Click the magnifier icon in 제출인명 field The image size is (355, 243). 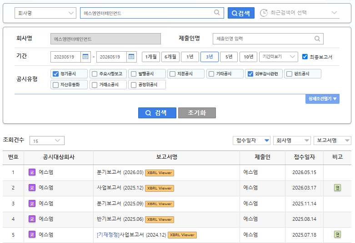317,39
